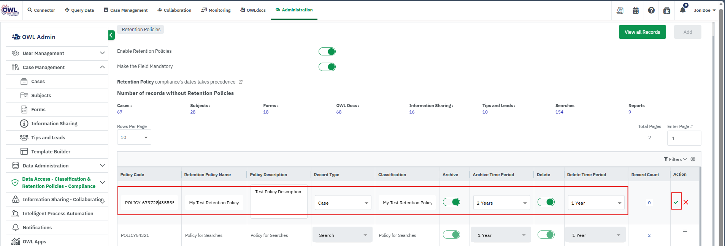
Task: Toggle Enable Retention Policies switch
Action: (x=327, y=52)
